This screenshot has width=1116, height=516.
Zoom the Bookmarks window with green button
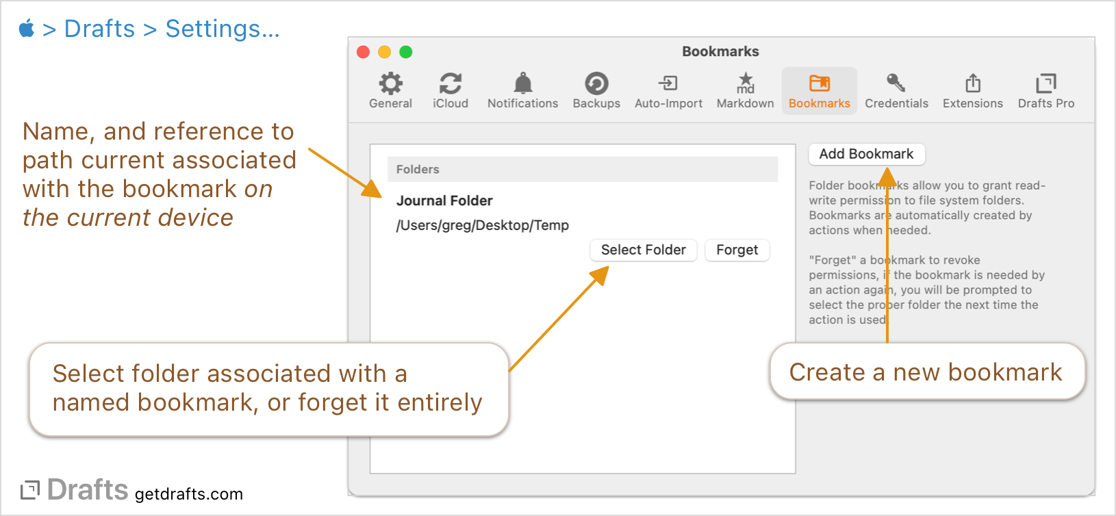click(406, 52)
